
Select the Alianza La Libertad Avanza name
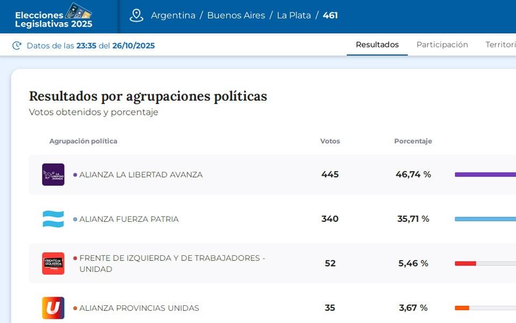click(x=141, y=175)
